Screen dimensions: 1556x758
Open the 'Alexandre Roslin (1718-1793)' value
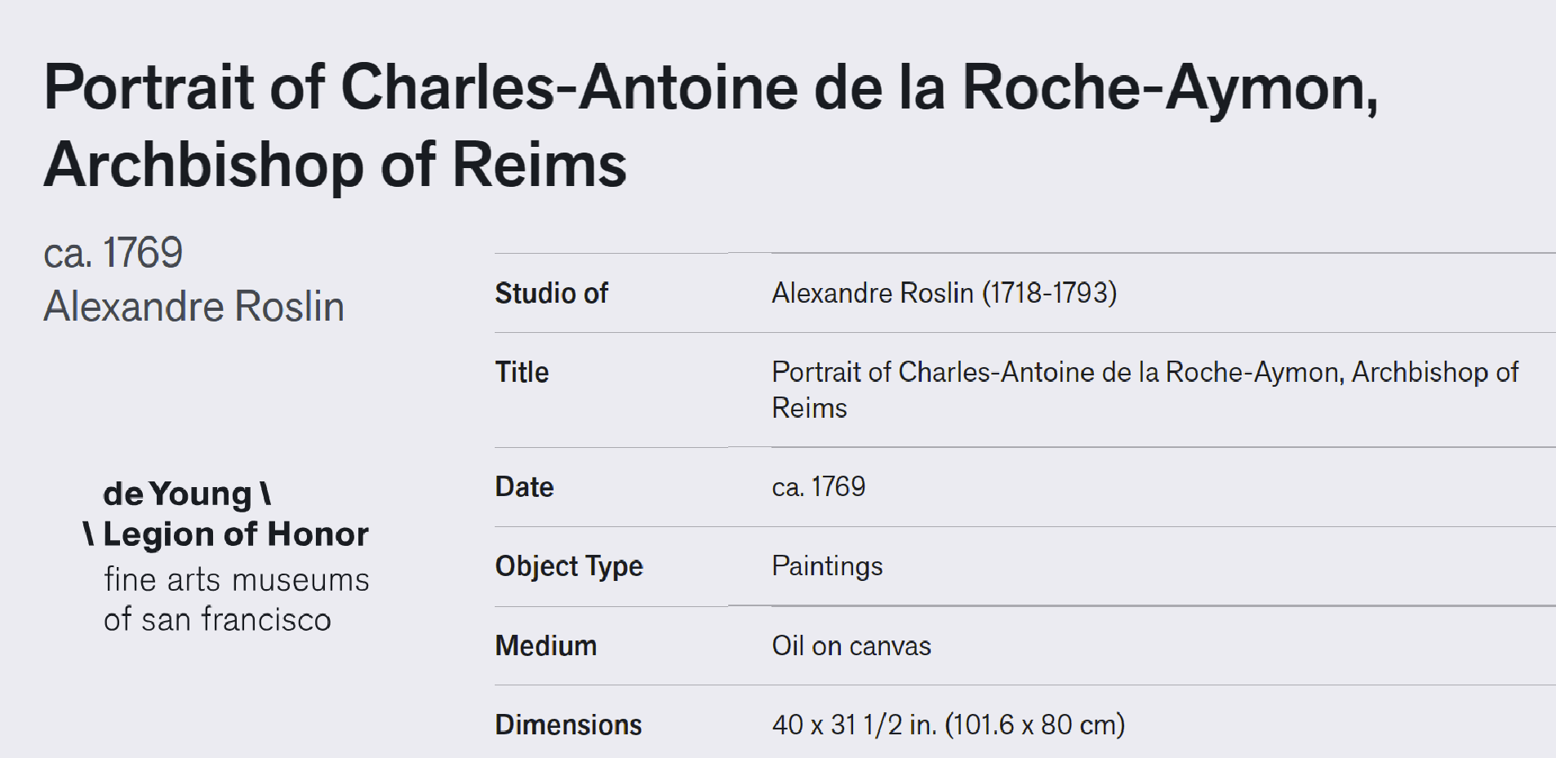click(944, 293)
